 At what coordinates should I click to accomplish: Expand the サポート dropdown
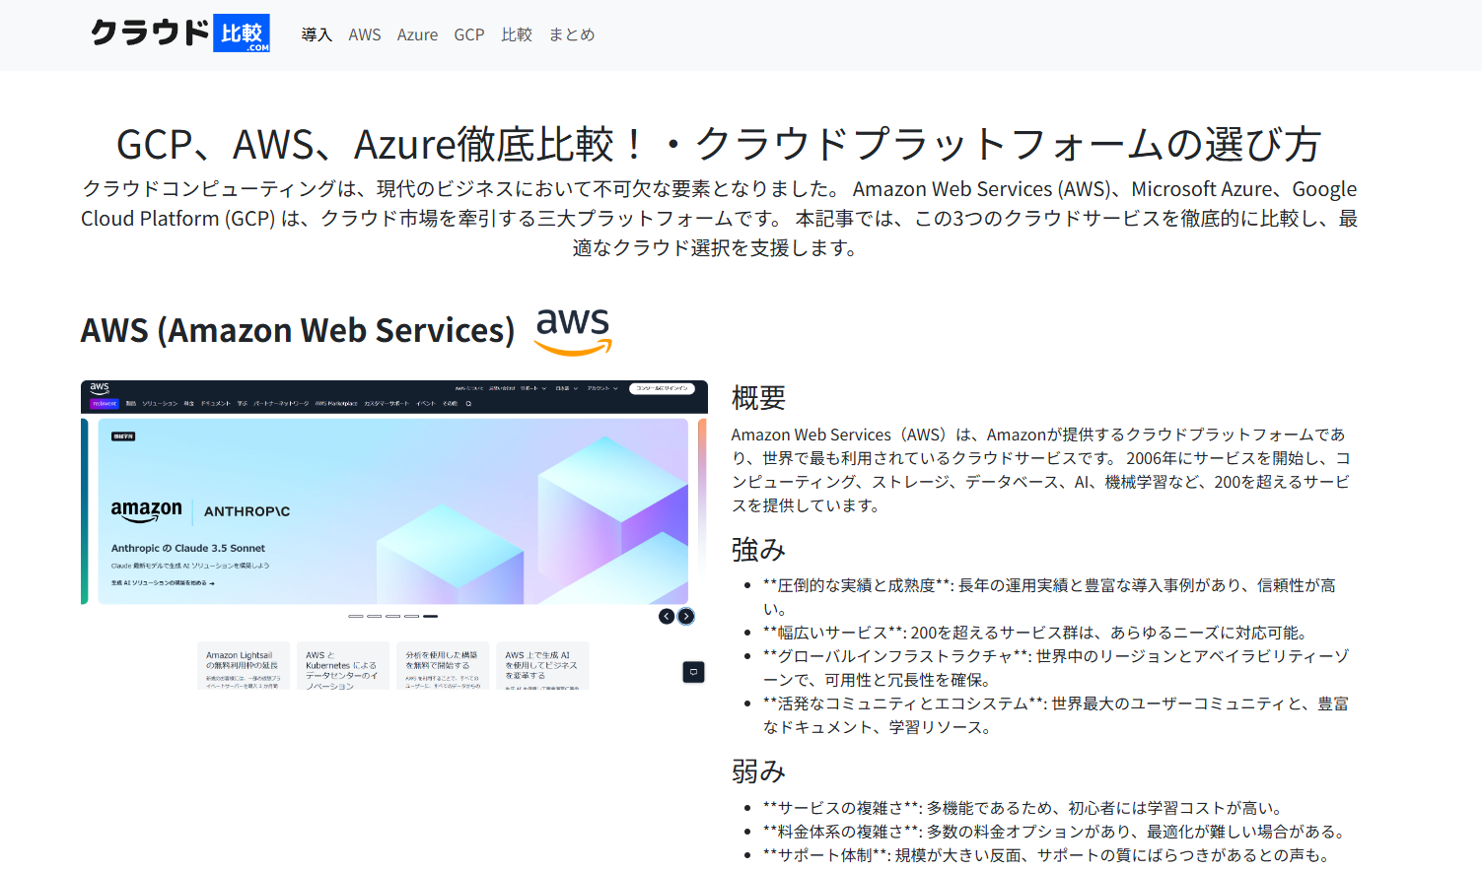(529, 388)
